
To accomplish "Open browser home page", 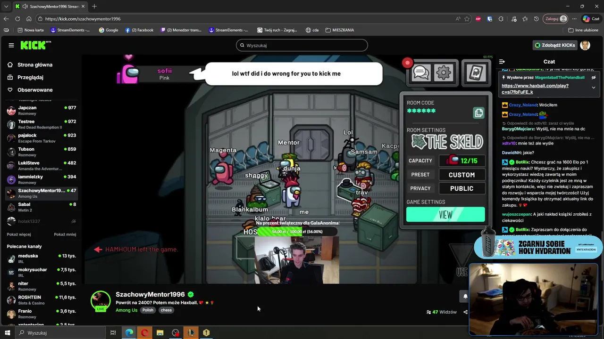I will tap(29, 19).
